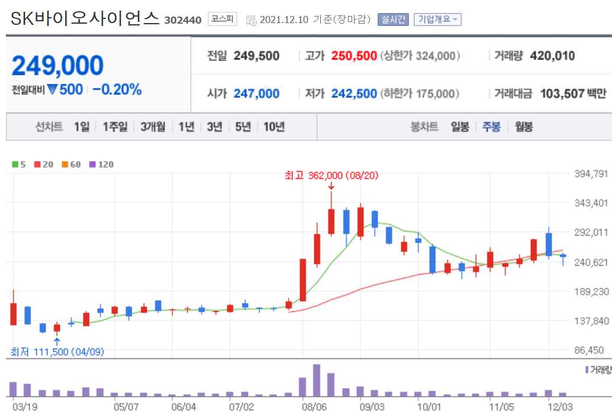Click the red 20-period moving average square
The width and height of the screenshot is (612, 419).
pyautogui.click(x=37, y=165)
